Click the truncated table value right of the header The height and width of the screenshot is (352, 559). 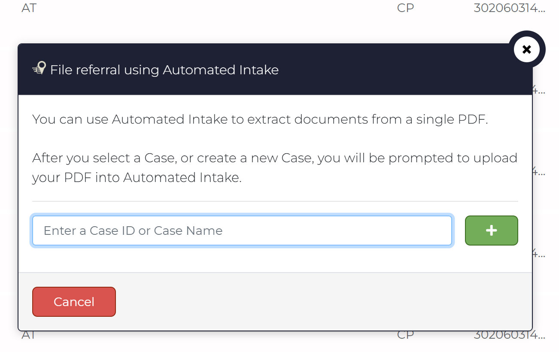(x=539, y=90)
